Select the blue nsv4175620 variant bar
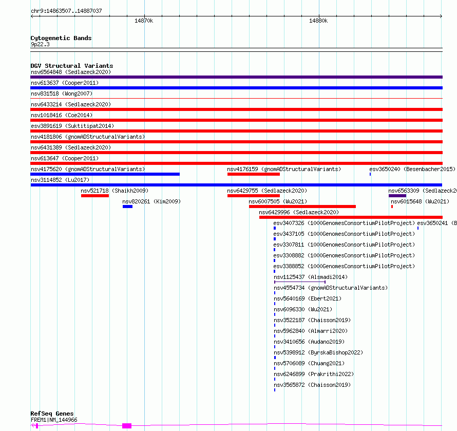Viewport: 457px width, 431px height. 105,174
